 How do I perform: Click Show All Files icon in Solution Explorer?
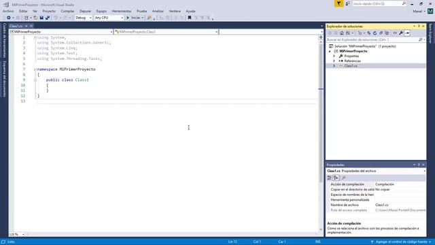387,33
